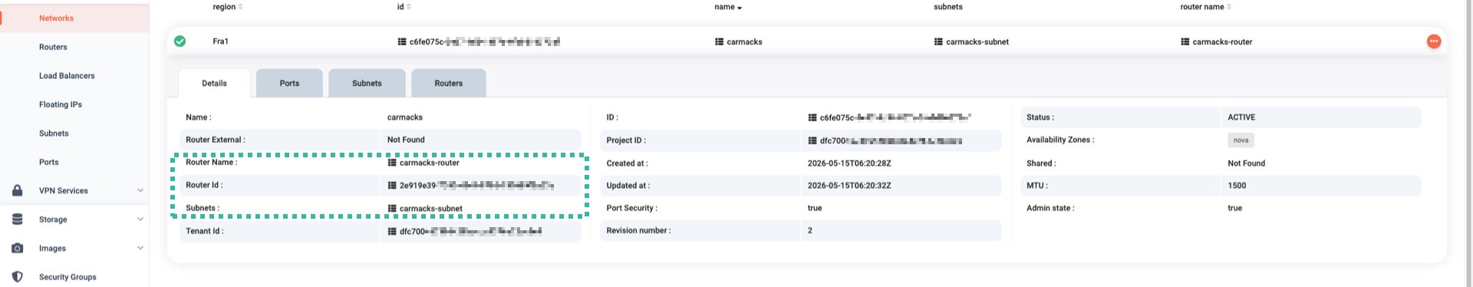Sort table by id column
This screenshot has width=1473, height=287.
(x=404, y=7)
